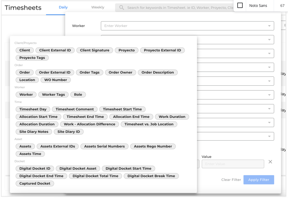Choose the Order Owner chip
The image size is (288, 198).
click(120, 72)
